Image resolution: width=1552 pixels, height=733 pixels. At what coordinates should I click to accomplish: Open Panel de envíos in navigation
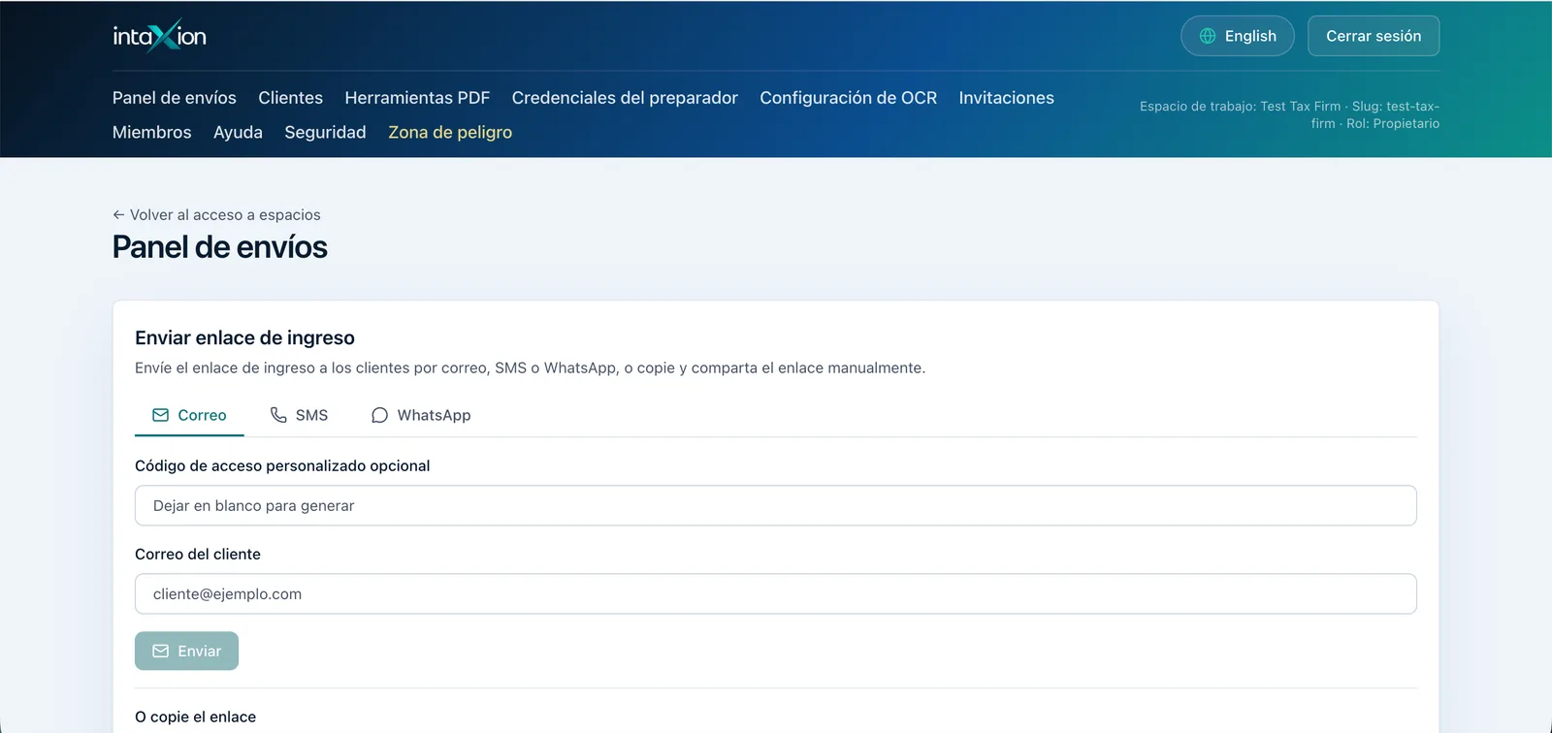point(175,98)
